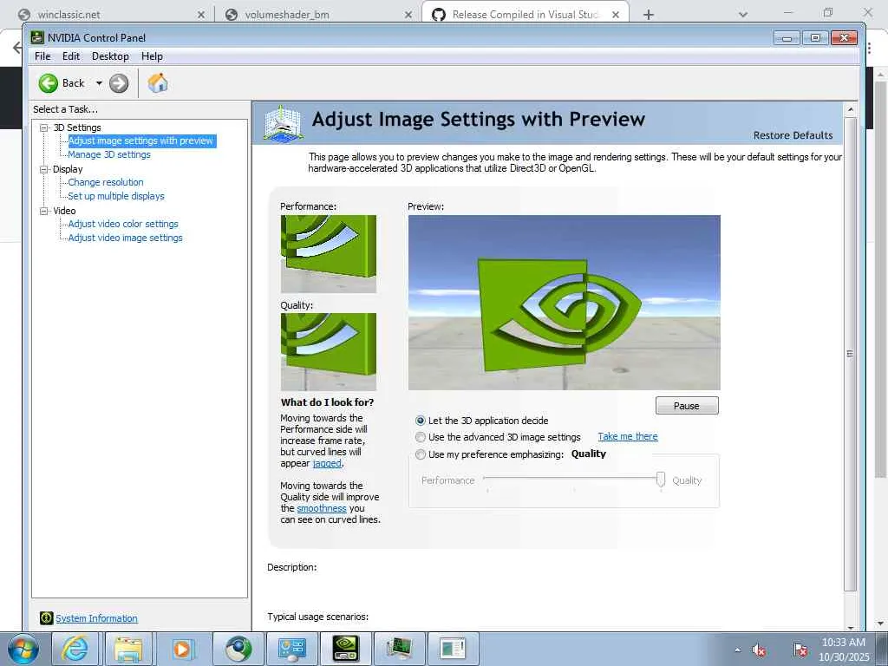Click Restore Defaults
The image size is (888, 666).
[x=793, y=135]
